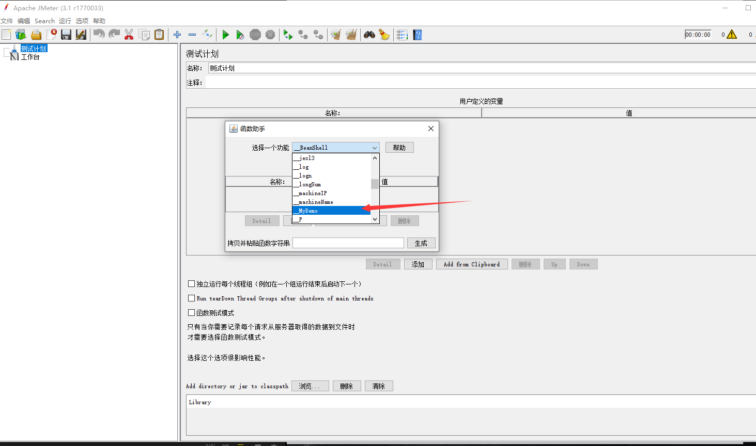Reset search using the brush icon
756x446 pixels.
coord(384,35)
